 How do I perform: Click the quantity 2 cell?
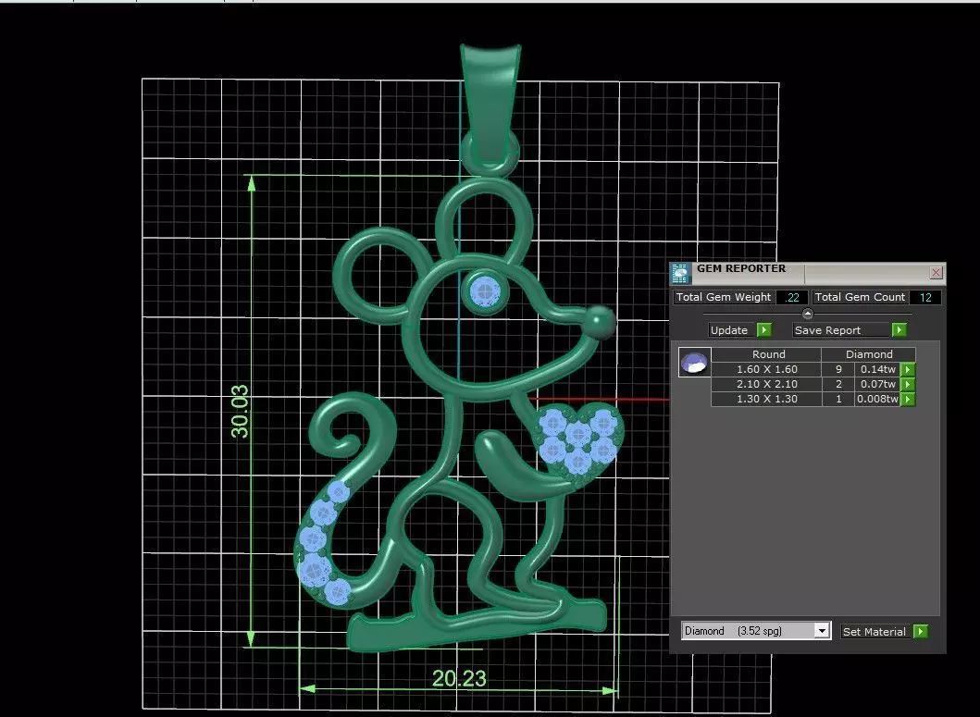coord(838,385)
